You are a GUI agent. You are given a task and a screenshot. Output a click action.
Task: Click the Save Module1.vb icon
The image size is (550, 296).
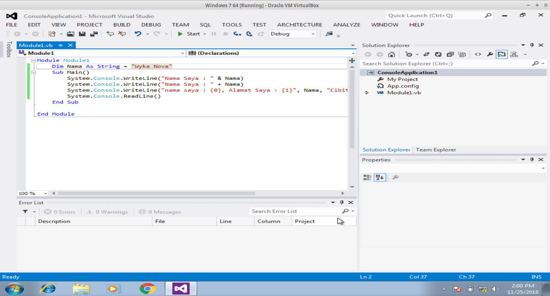click(82, 34)
